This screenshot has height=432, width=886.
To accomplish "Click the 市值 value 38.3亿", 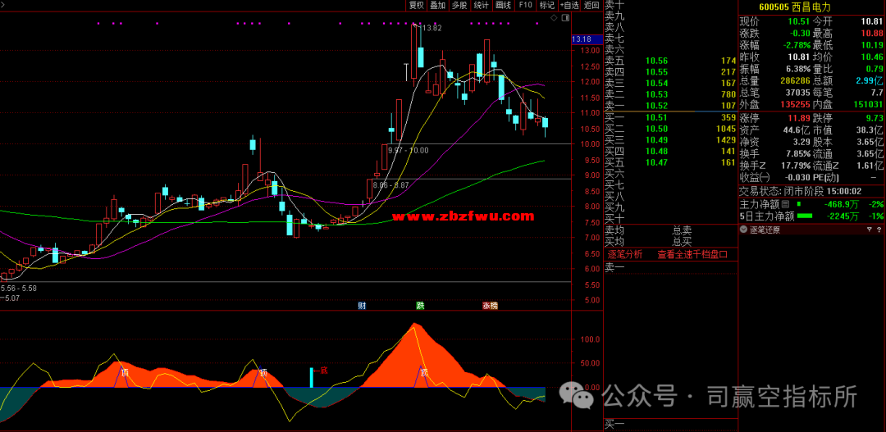I will pyautogui.click(x=871, y=130).
